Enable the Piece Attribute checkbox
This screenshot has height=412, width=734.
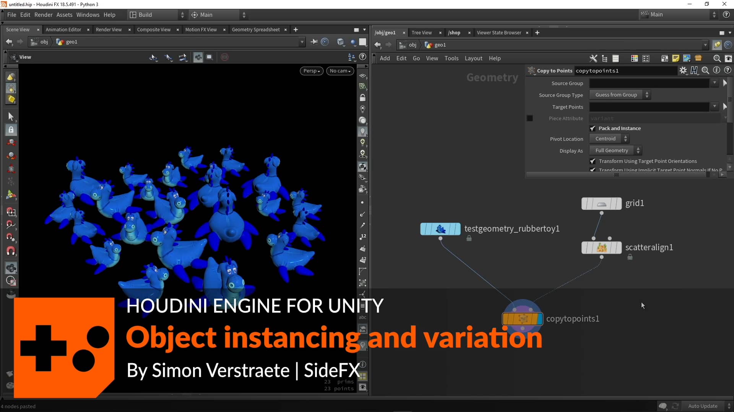tap(530, 118)
